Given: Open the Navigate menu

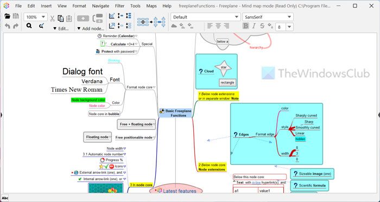Looking at the screenshot, I should 100,6.
